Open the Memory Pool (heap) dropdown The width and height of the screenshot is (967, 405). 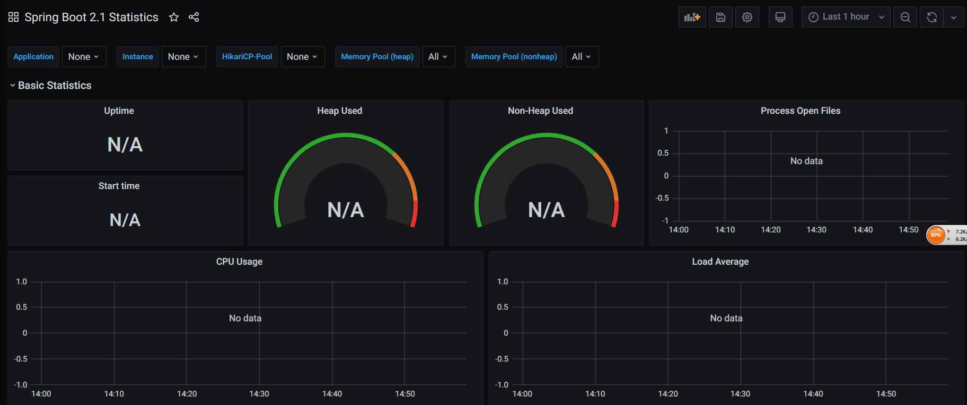(438, 57)
